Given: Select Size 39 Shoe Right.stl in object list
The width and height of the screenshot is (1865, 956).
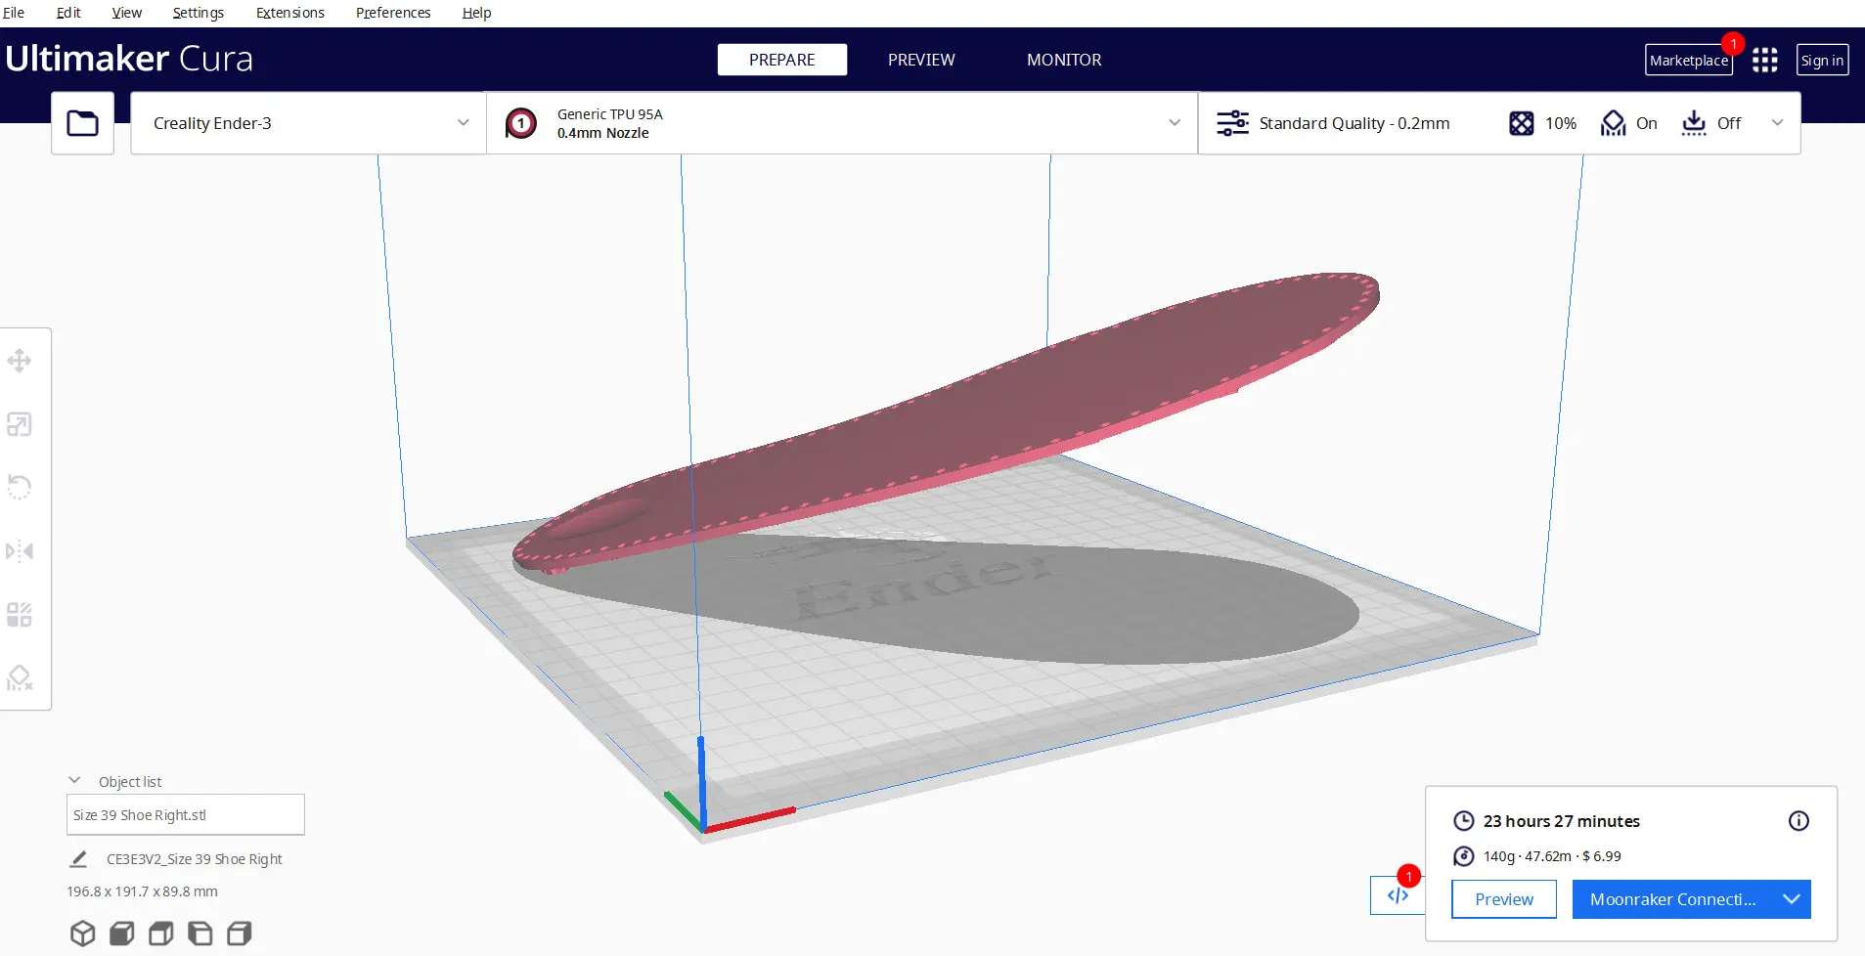Looking at the screenshot, I should [x=186, y=815].
